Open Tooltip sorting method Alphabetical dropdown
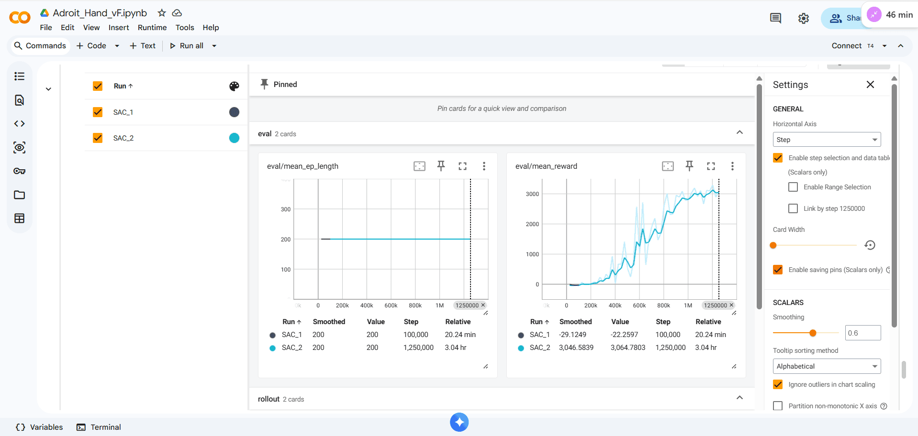Viewport: 918px width, 436px height. (827, 366)
